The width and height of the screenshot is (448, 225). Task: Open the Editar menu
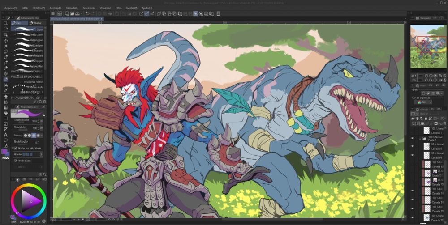[x=25, y=8]
